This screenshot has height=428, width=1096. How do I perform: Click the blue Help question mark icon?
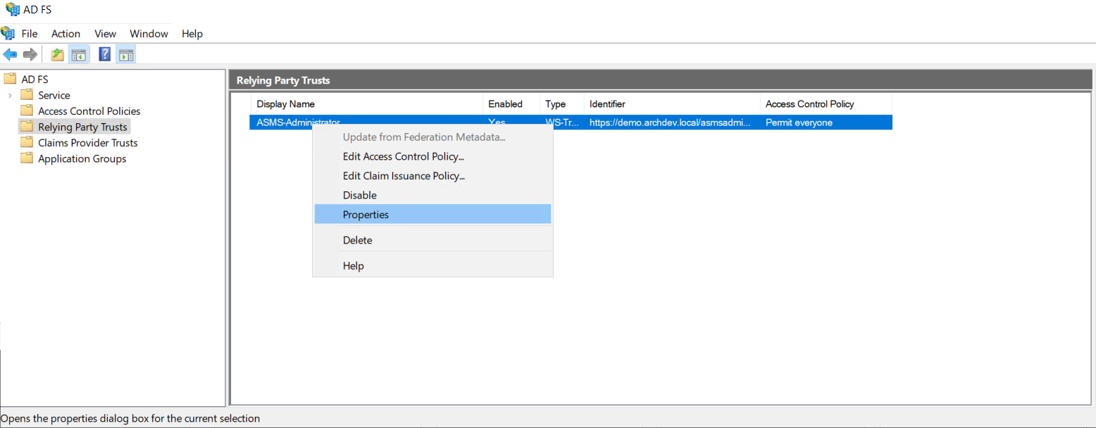[x=104, y=54]
